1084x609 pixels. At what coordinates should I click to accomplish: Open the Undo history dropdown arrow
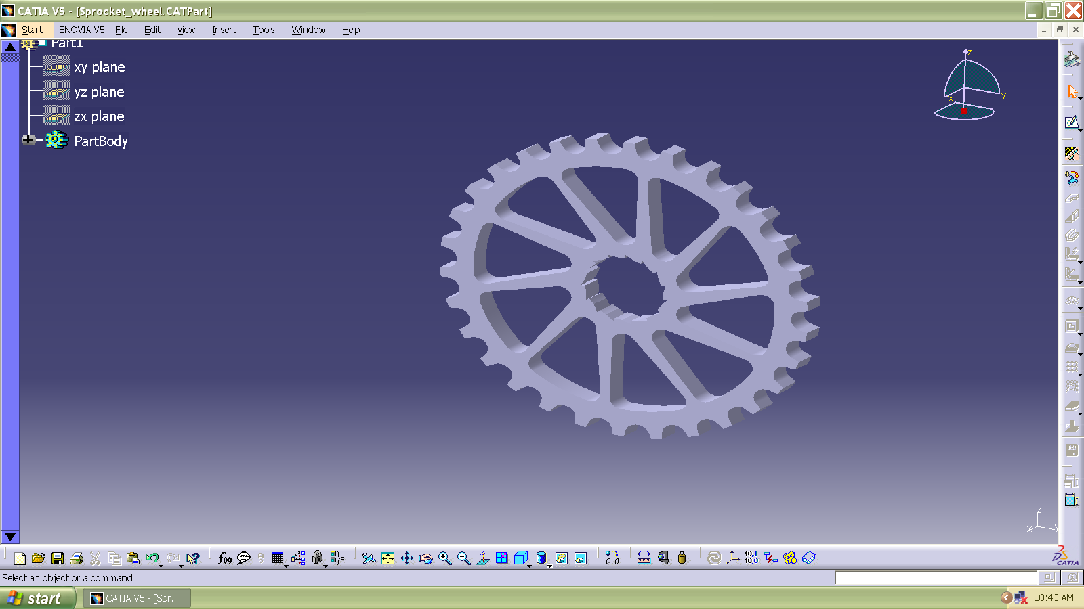tap(161, 566)
